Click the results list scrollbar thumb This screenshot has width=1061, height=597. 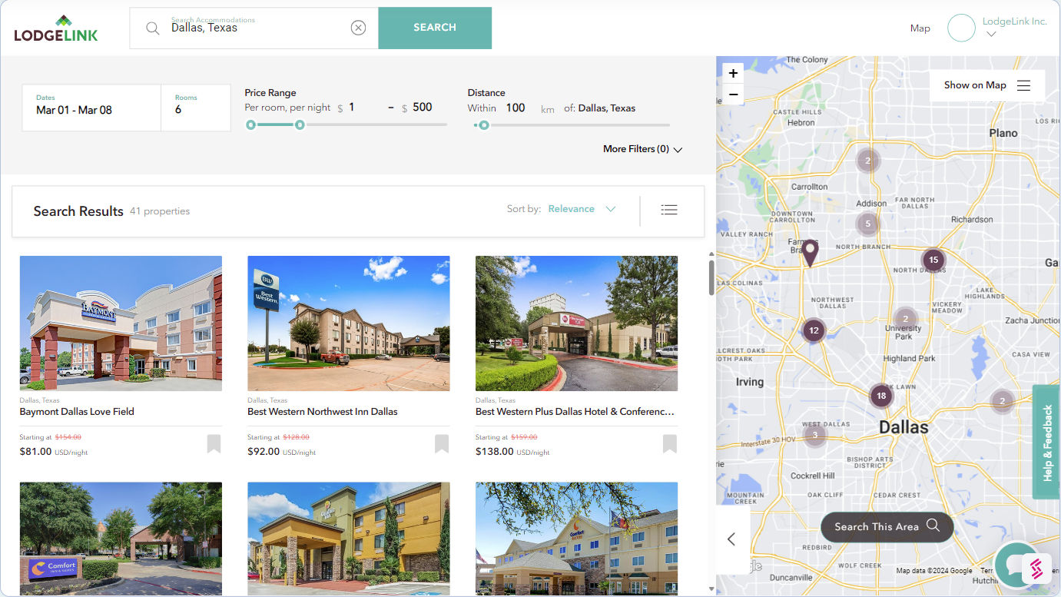coord(711,277)
